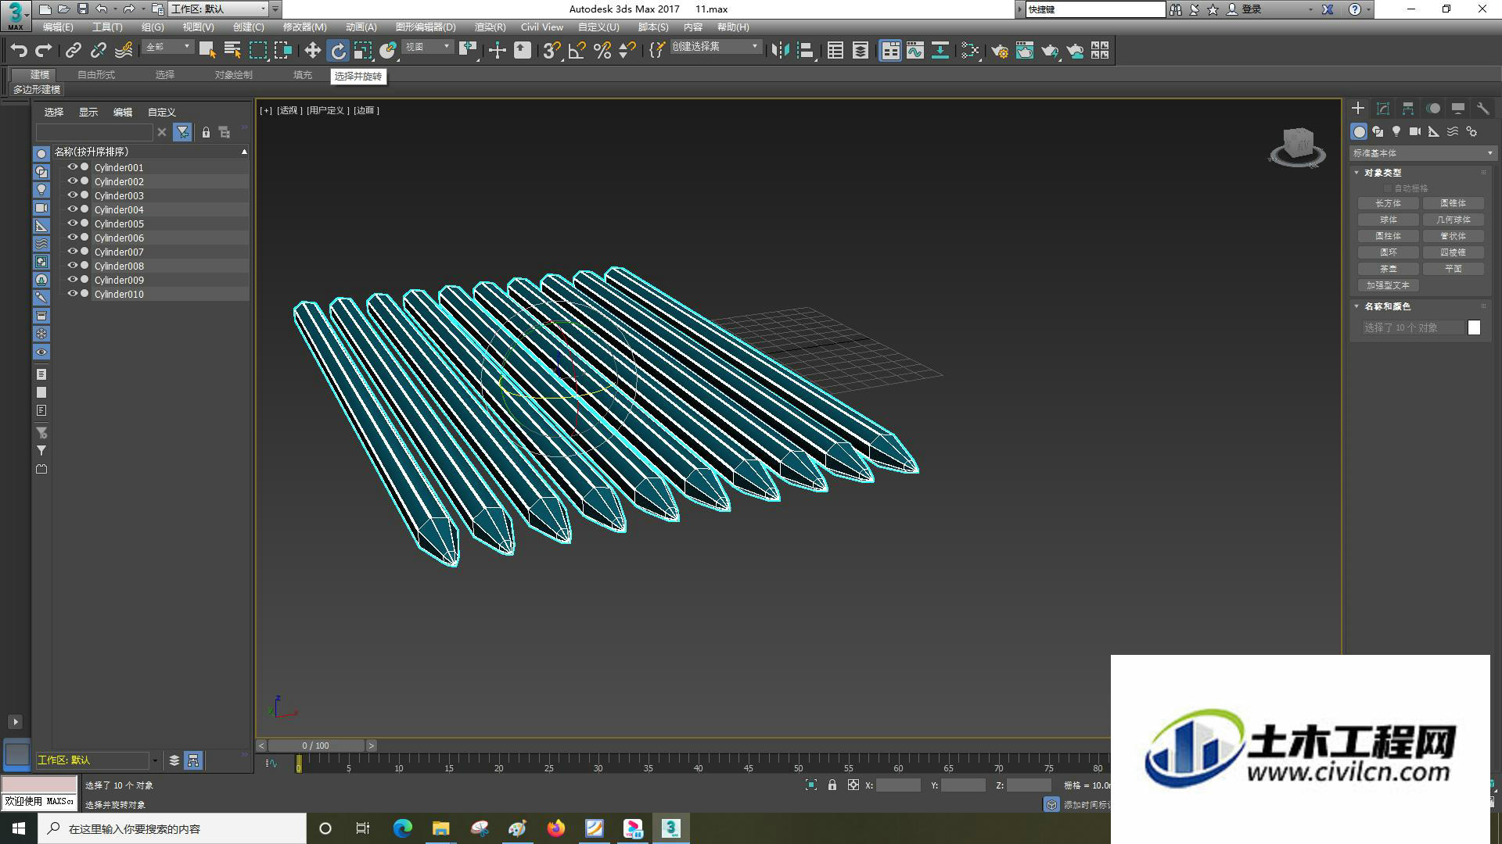Open the Modify panel tab icon
The width and height of the screenshot is (1502, 844).
pyautogui.click(x=1382, y=109)
